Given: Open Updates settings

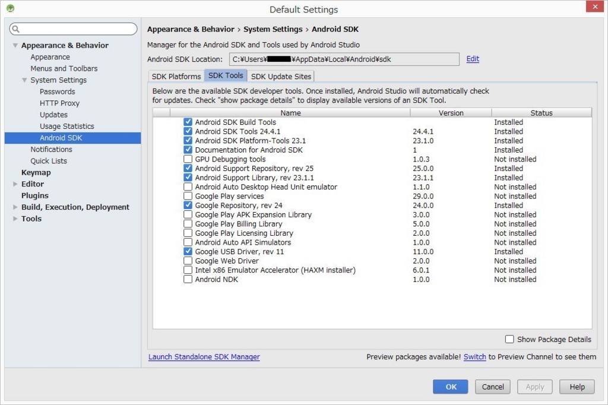Looking at the screenshot, I should 53,115.
